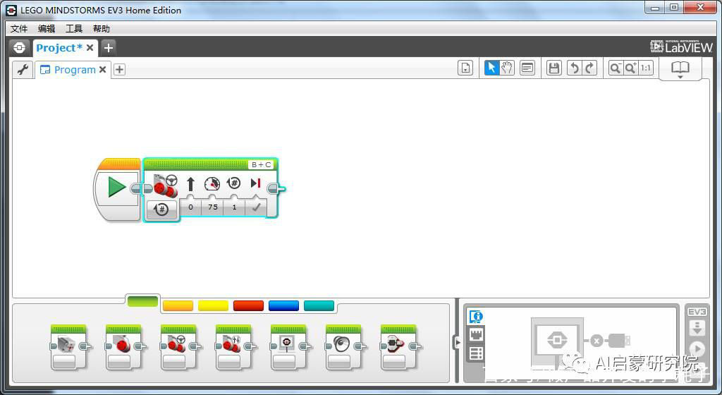Switch to the Project* tab

click(59, 48)
